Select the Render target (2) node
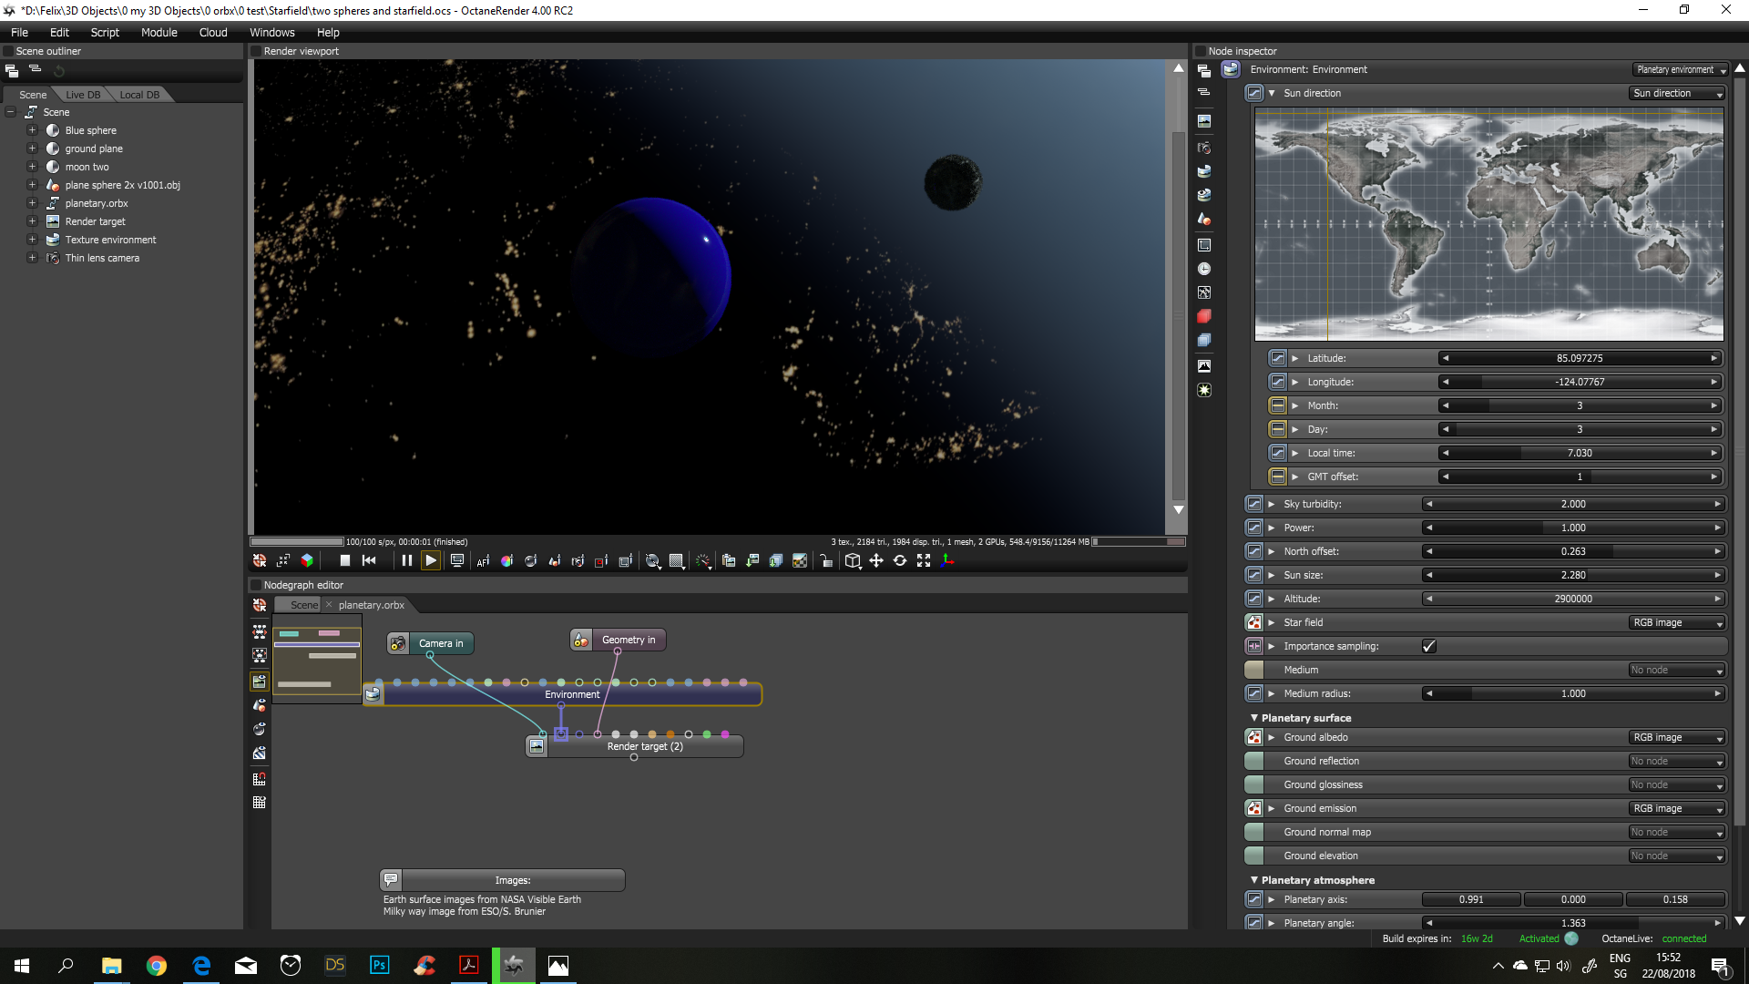Screen dimensions: 1749x984 (x=645, y=746)
